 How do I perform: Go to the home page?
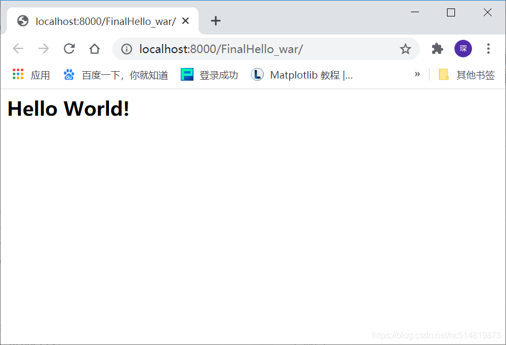95,49
